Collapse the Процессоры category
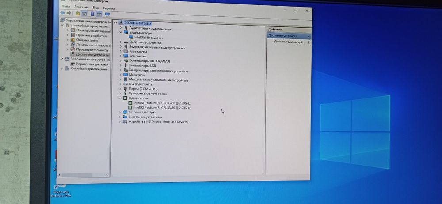Screen dimensions: 442x204 coord(120,98)
